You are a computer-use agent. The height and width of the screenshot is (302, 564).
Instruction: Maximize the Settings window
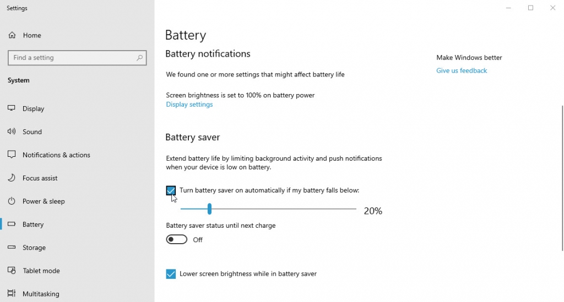click(530, 8)
